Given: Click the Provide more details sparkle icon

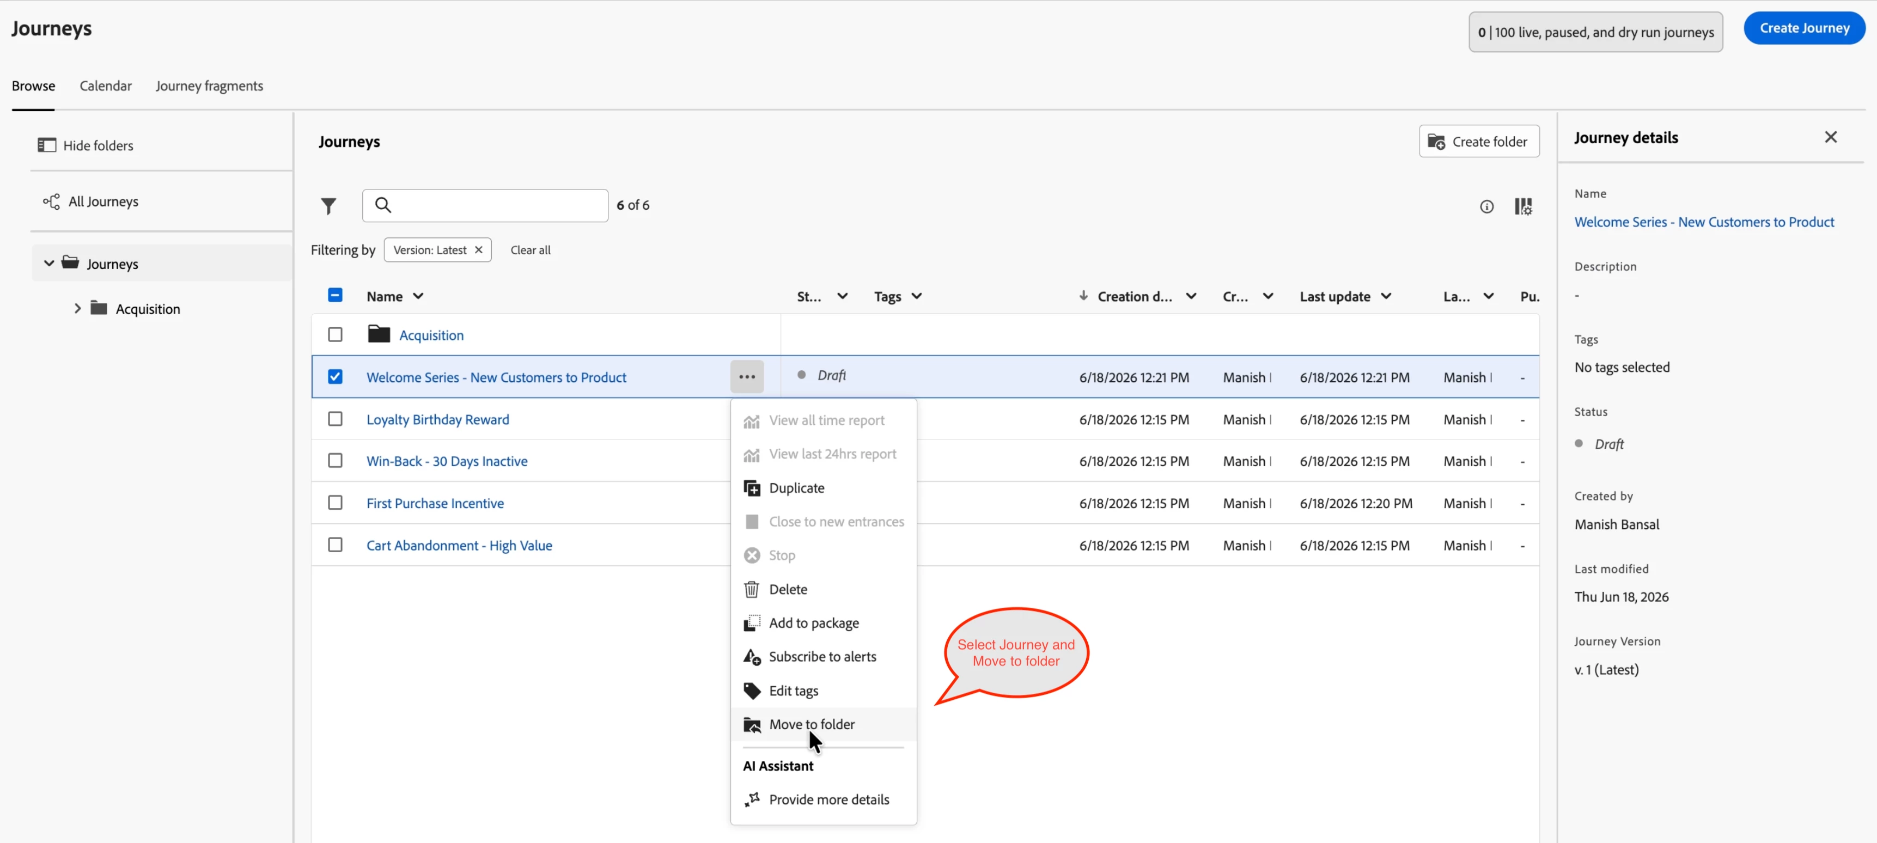Looking at the screenshot, I should (x=752, y=799).
